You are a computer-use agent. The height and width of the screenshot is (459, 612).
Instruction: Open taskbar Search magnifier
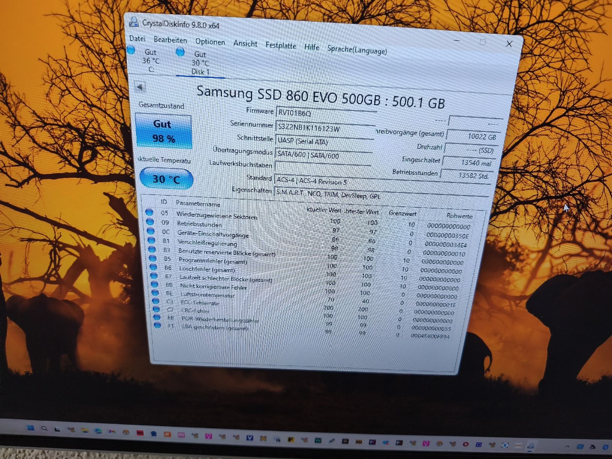point(44,429)
